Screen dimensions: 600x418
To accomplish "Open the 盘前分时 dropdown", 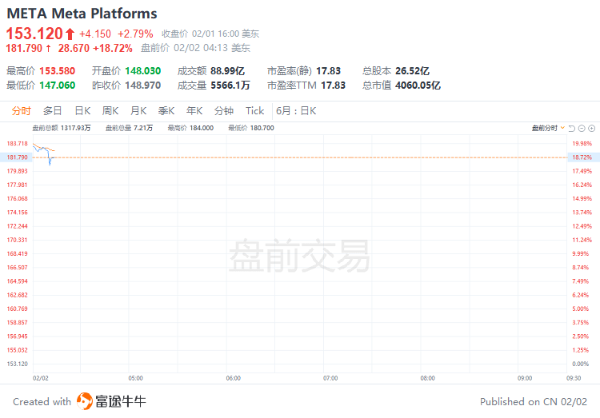I will pos(548,128).
